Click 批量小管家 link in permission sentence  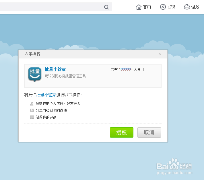pyautogui.click(x=46, y=95)
